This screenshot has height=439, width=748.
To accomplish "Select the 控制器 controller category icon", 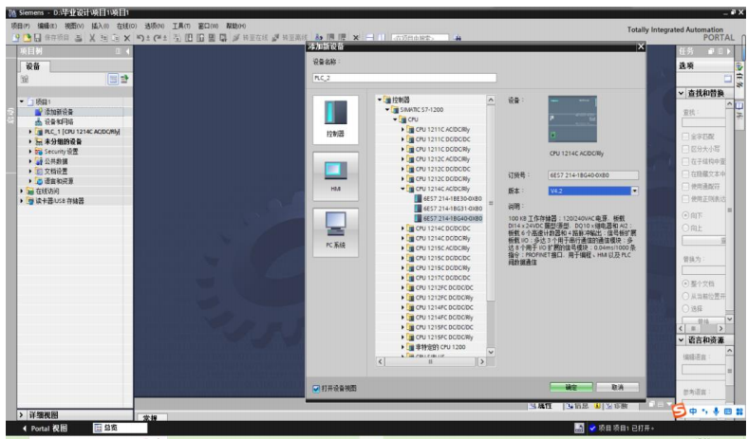I will point(335,119).
